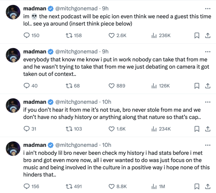
Task: Open madman display name on third tweet
Action: [x=35, y=102]
